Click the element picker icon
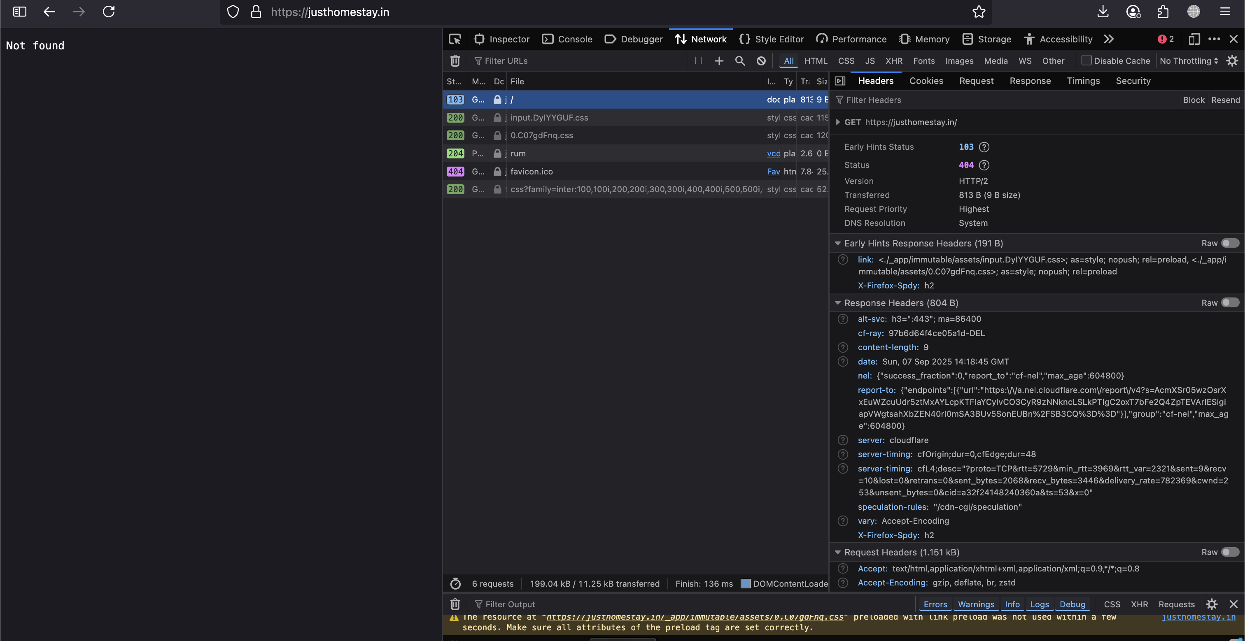 (x=455, y=39)
